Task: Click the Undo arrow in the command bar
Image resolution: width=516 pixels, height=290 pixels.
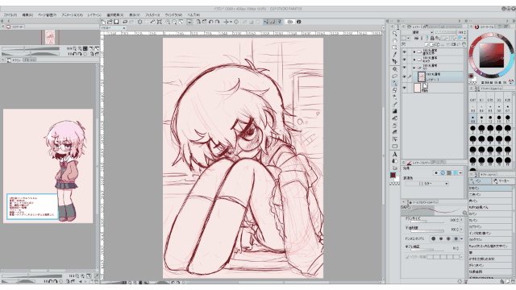Action: [x=125, y=22]
